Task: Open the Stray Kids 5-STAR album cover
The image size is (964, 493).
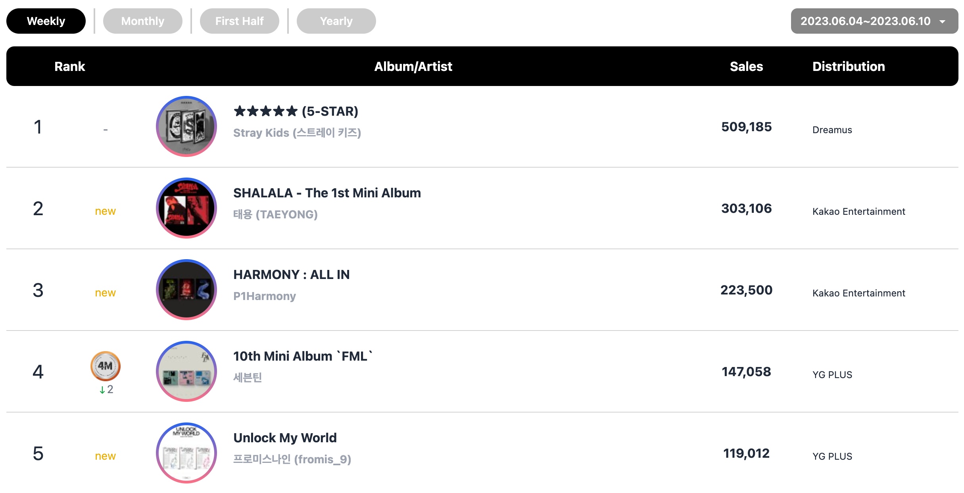Action: 186,126
